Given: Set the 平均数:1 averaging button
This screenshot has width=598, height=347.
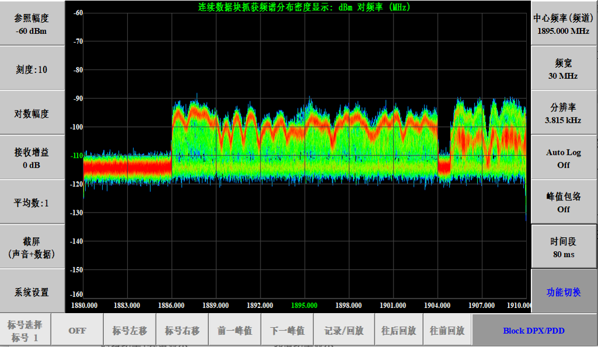Looking at the screenshot, I should [32, 202].
